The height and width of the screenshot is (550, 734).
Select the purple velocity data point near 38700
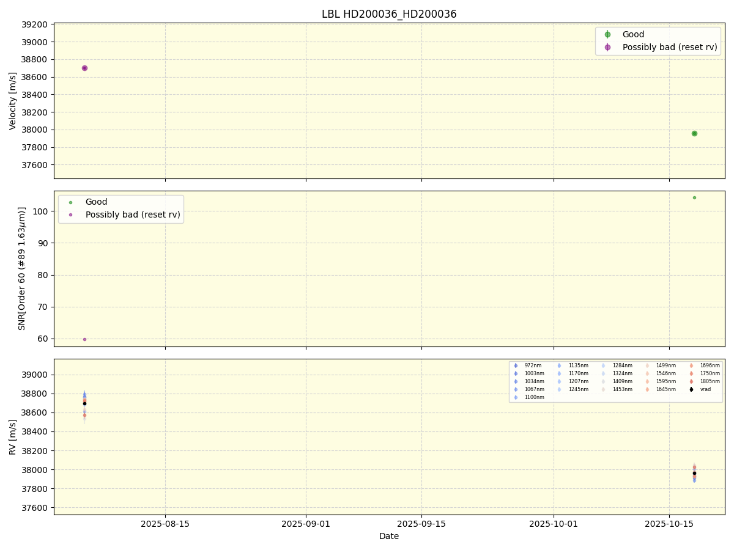[84, 68]
